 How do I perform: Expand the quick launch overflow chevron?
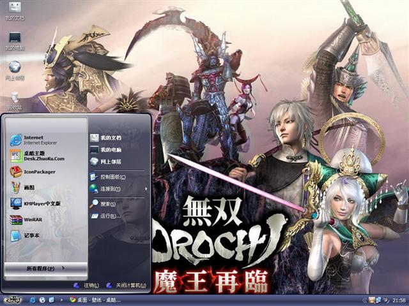pos(61,300)
